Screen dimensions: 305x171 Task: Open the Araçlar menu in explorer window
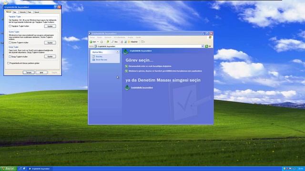(130, 38)
